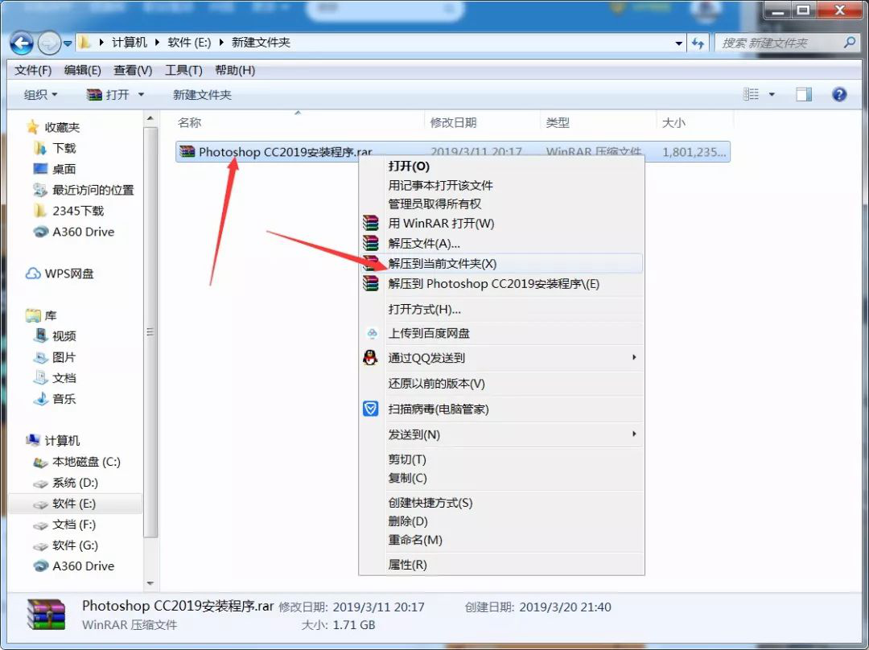Open the 查看(V) menu
Viewport: 869px width, 650px height.
tap(133, 70)
